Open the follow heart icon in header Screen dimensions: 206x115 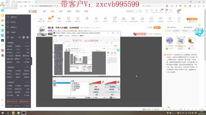(x=152, y=11)
